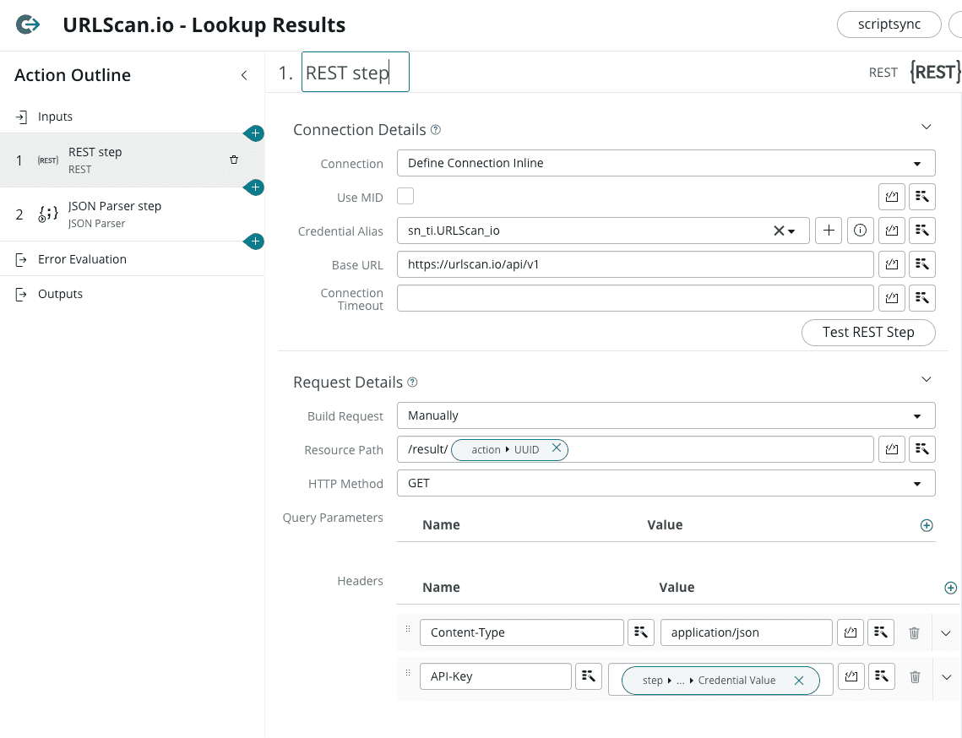Image resolution: width=962 pixels, height=738 pixels.
Task: Edit the Content-Type header name field
Action: coord(521,632)
